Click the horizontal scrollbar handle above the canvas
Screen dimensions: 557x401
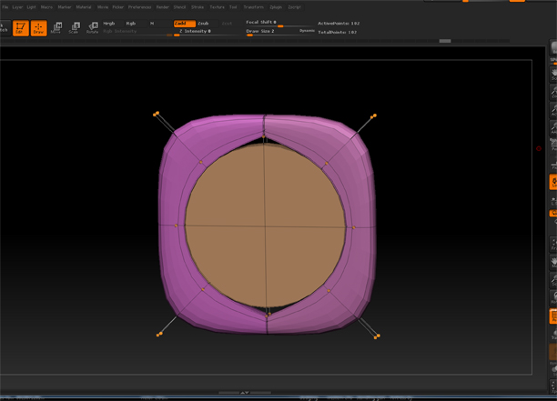point(445,41)
